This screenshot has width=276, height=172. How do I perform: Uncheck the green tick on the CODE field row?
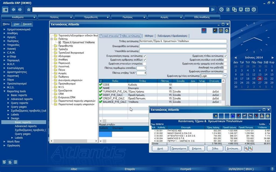(101, 84)
